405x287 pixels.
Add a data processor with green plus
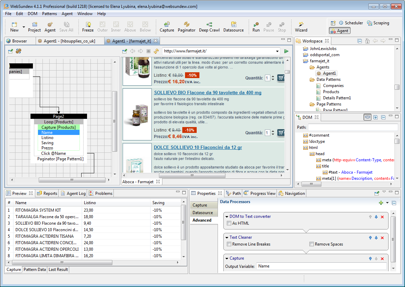coord(381,203)
